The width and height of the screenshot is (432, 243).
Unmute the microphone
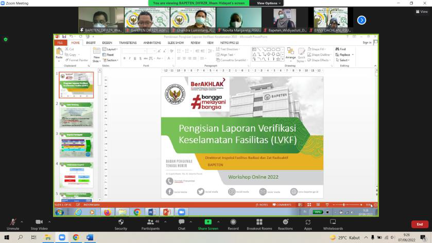pyautogui.click(x=12, y=222)
